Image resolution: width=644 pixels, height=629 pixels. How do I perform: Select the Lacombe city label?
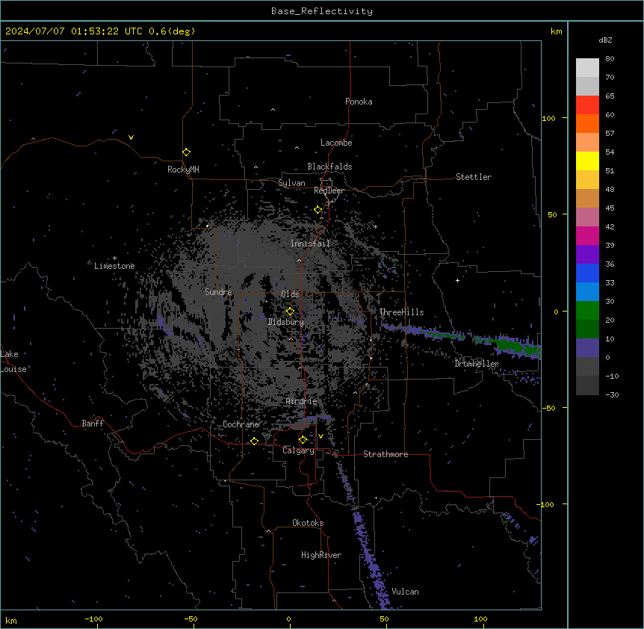click(336, 143)
